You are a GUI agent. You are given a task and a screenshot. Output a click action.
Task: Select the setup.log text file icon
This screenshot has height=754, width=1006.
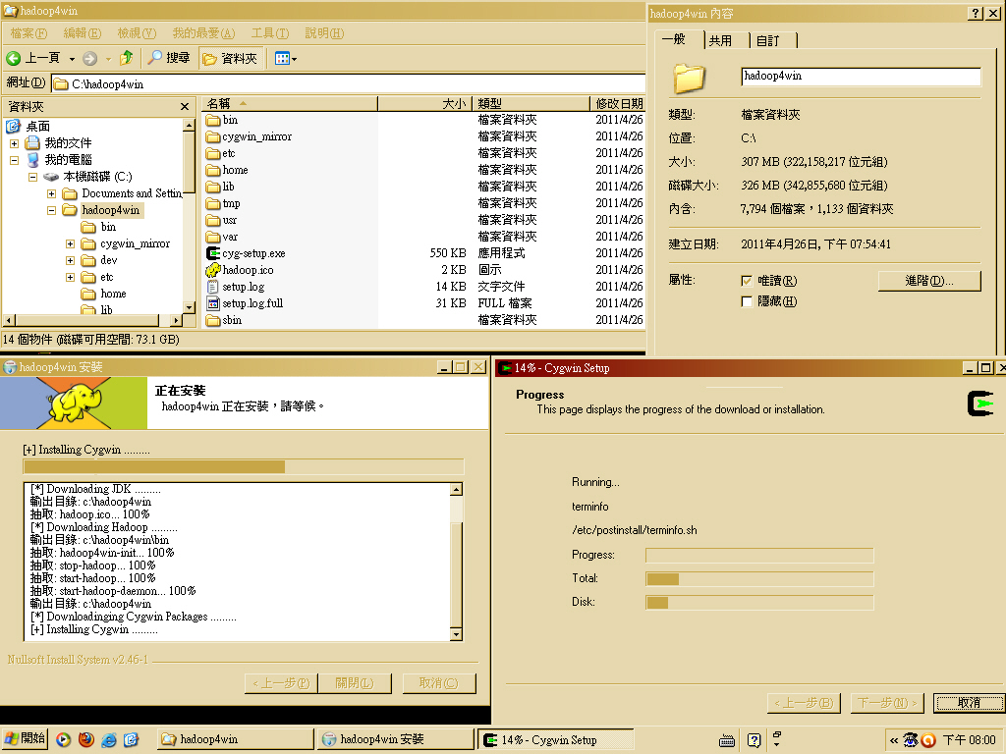213,287
